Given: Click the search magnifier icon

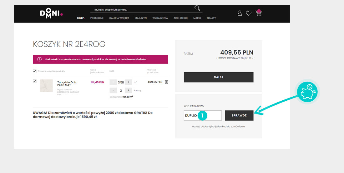Looking at the screenshot, I should pyautogui.click(x=197, y=8).
